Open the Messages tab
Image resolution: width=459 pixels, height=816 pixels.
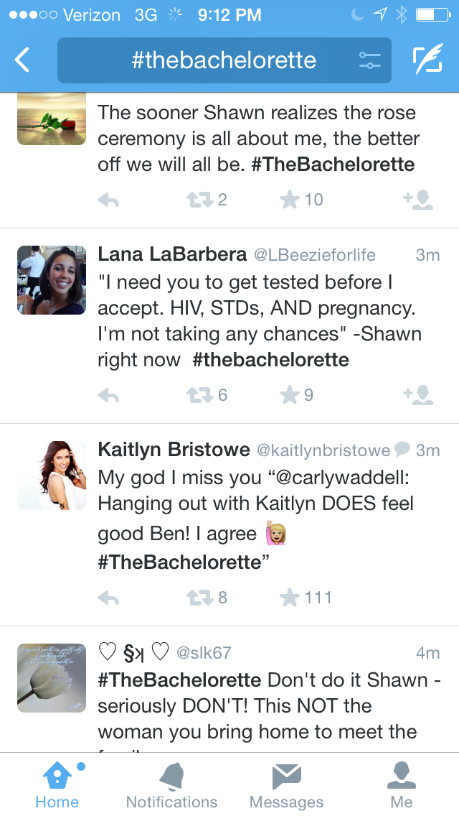286,784
